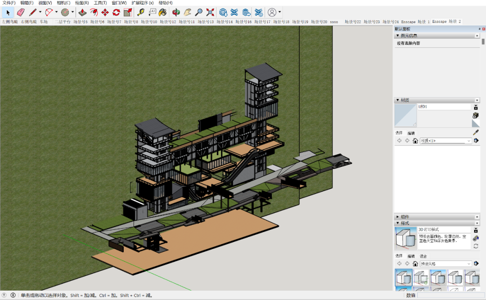This screenshot has width=486, height=300.
Task: Activate the Push/Pull tool
Action: [x=82, y=13]
